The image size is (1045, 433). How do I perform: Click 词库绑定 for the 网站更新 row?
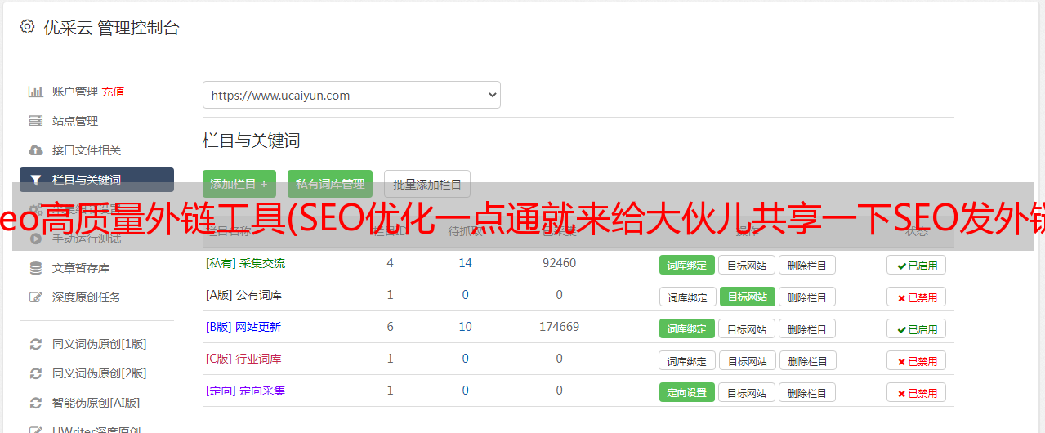[687, 328]
